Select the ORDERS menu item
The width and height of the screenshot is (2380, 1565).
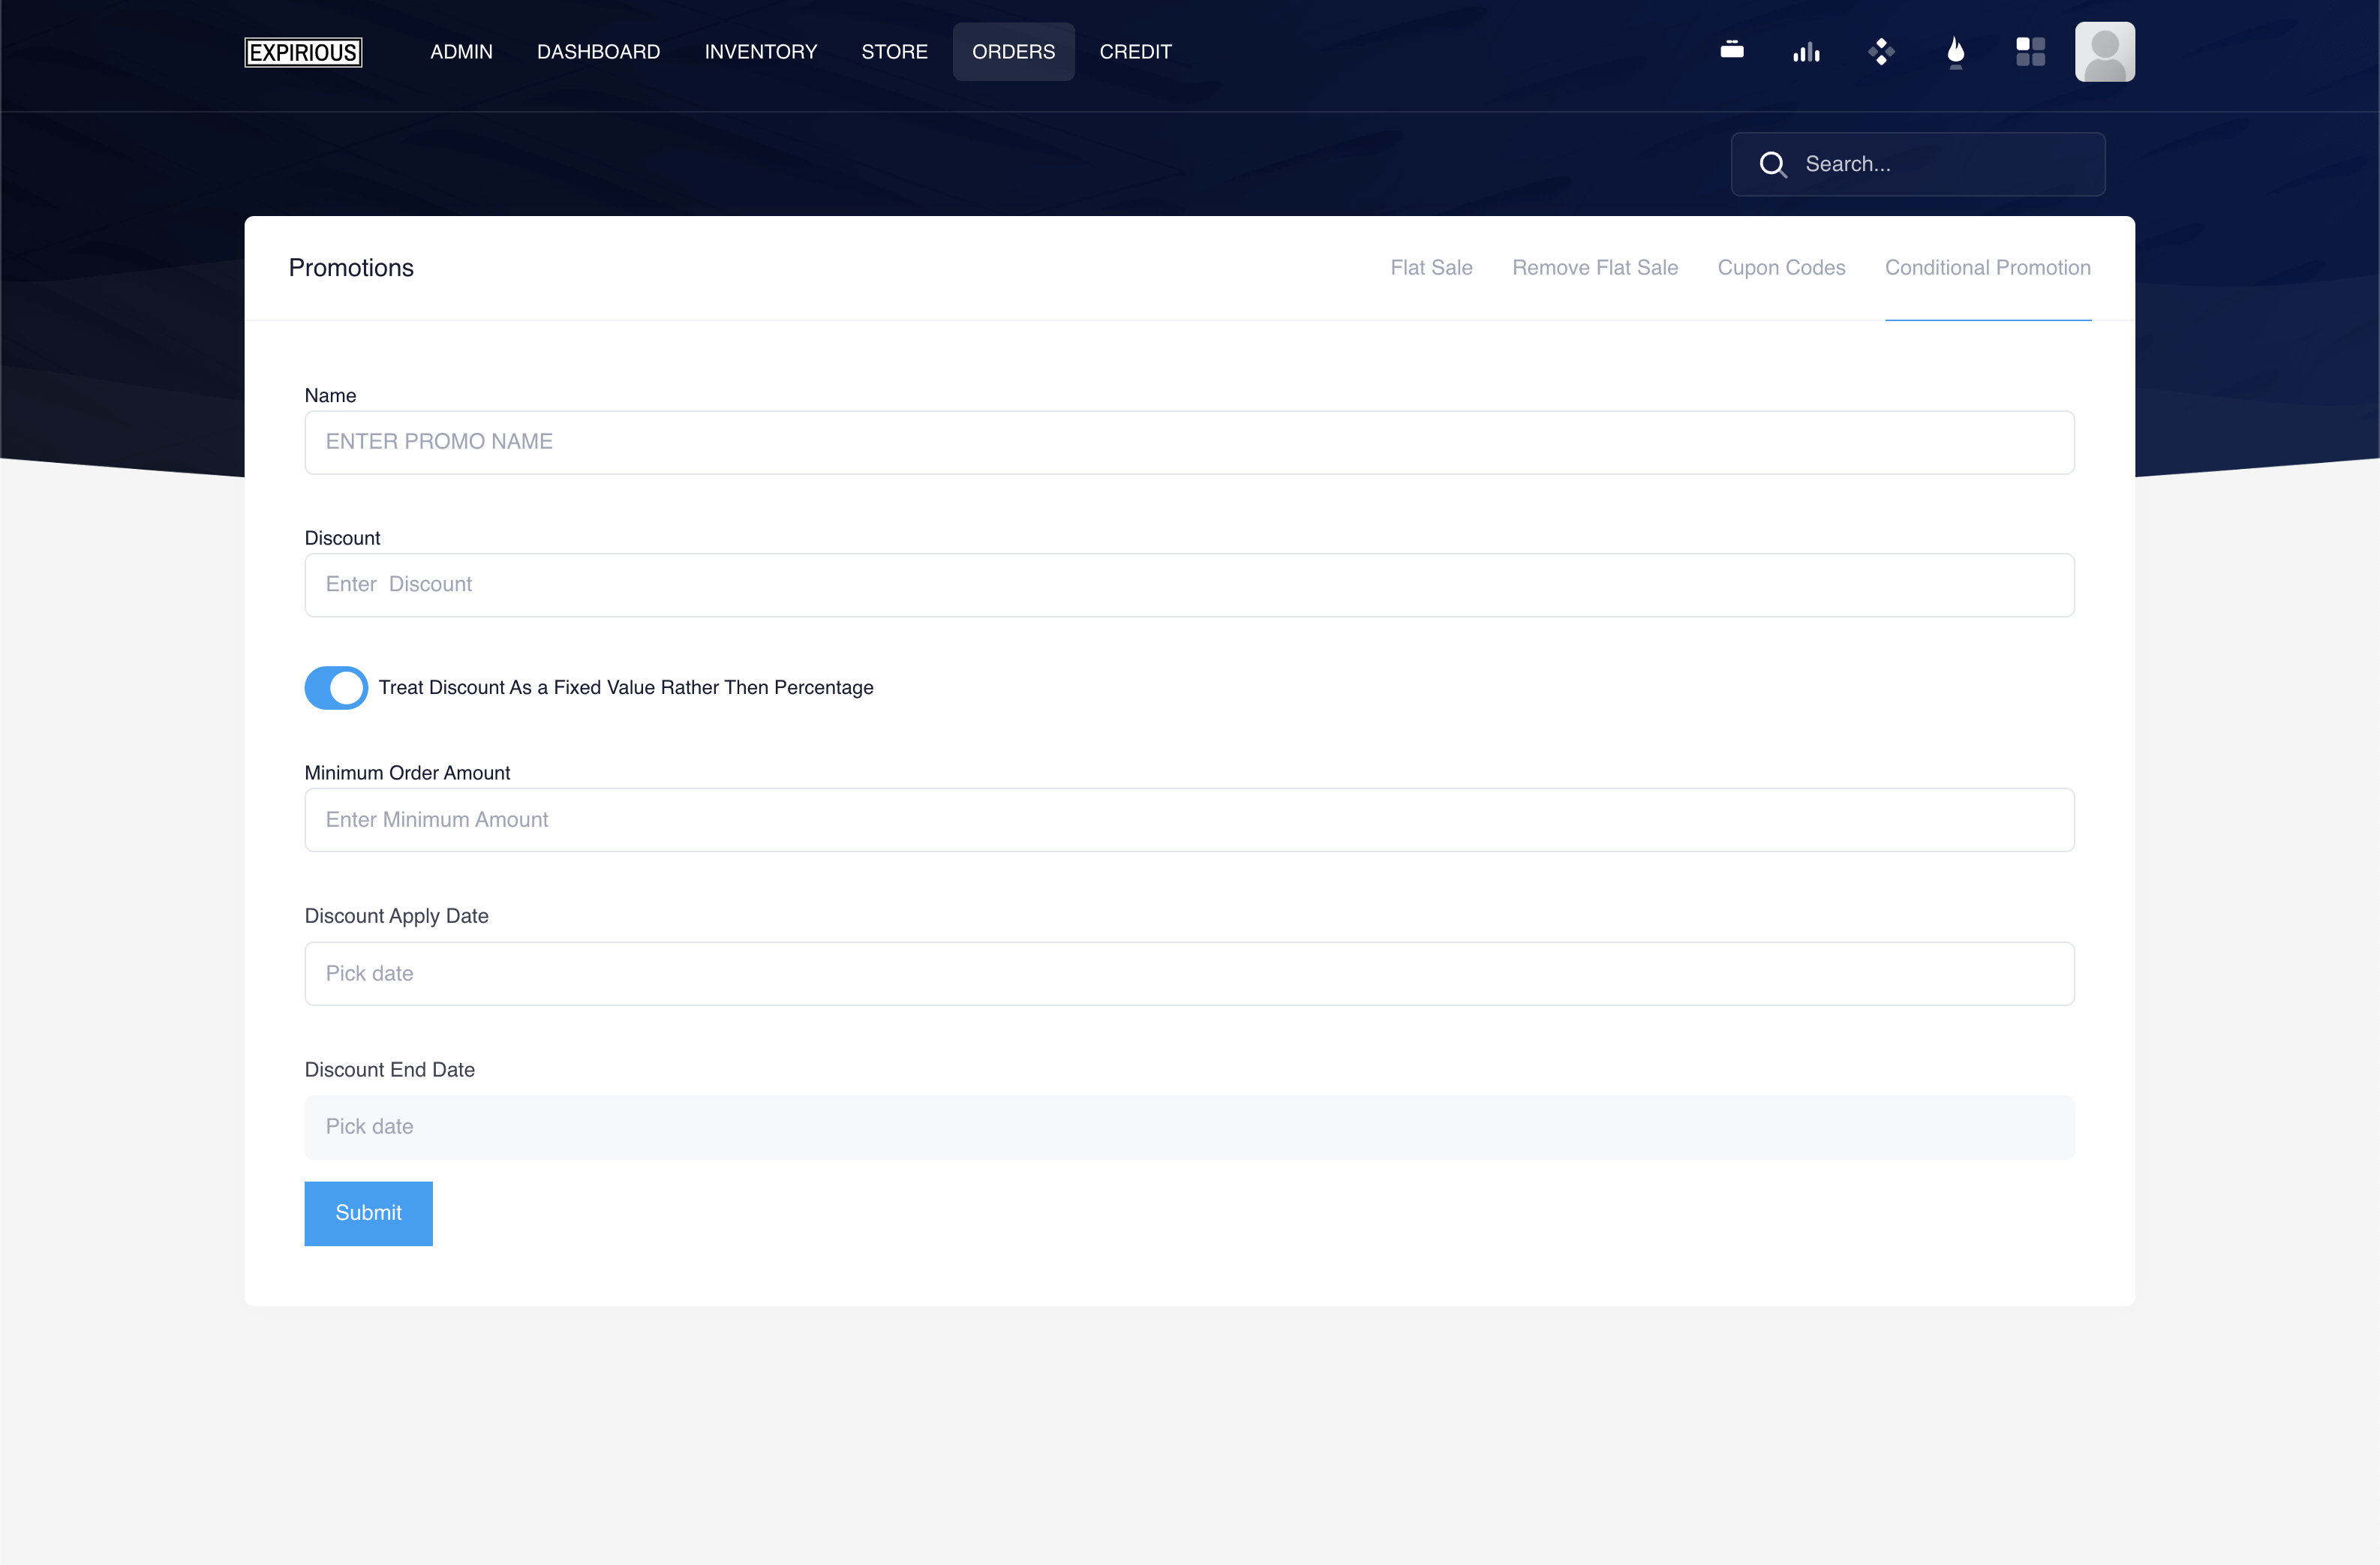click(x=1013, y=51)
